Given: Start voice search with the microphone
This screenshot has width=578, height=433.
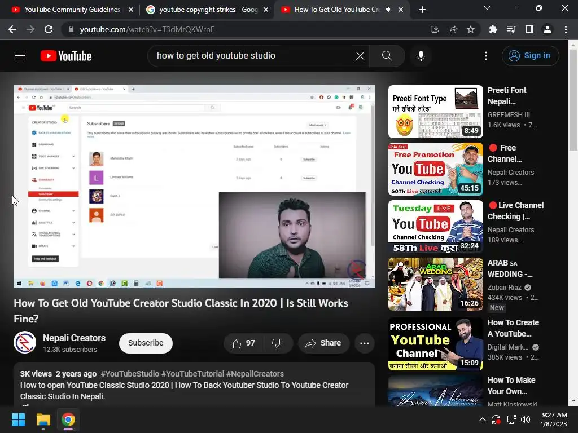Looking at the screenshot, I should pos(421,56).
